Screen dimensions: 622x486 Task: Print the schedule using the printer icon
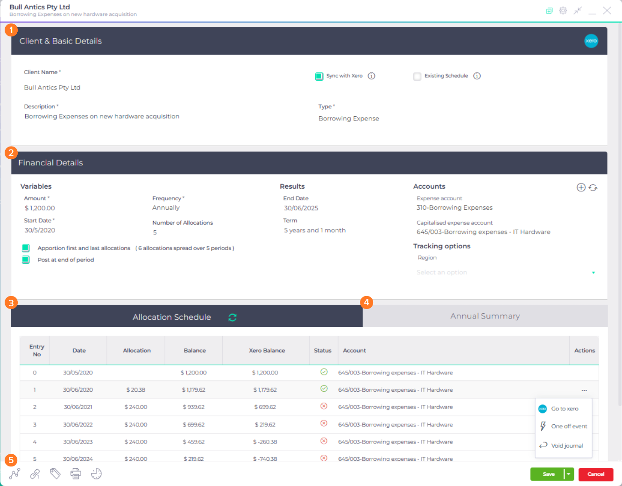pyautogui.click(x=76, y=474)
